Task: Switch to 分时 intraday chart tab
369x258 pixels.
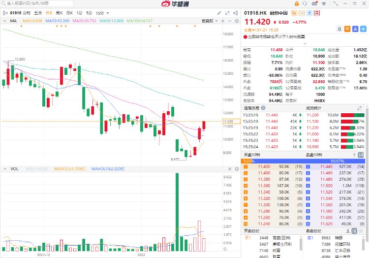Action: pyautogui.click(x=27, y=13)
